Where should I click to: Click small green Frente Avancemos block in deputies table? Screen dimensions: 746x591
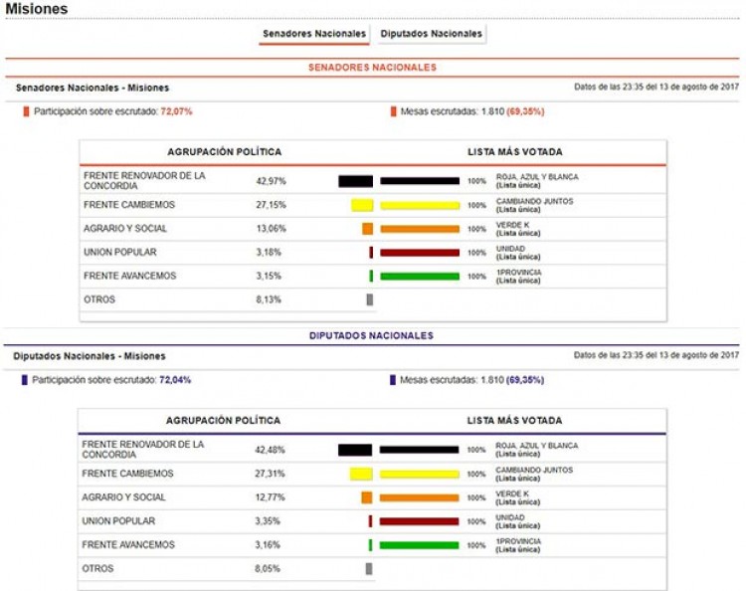point(370,545)
